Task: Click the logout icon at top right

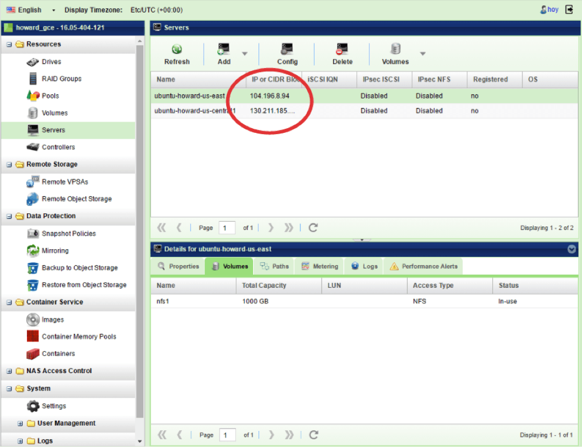Action: tap(569, 10)
